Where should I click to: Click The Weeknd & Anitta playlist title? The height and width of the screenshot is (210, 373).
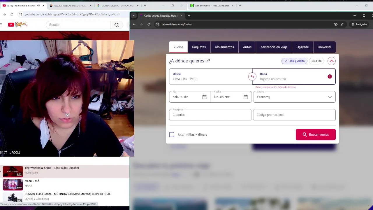(x=52, y=168)
